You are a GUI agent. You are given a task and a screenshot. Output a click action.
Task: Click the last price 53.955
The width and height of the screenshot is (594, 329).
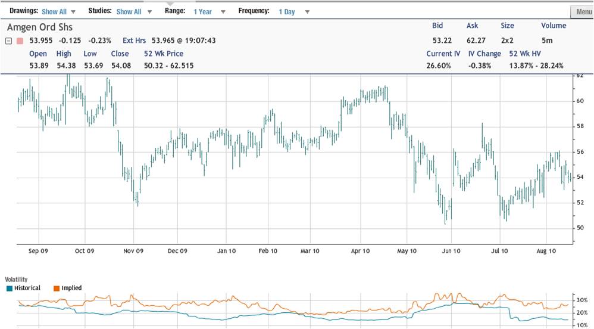click(41, 40)
